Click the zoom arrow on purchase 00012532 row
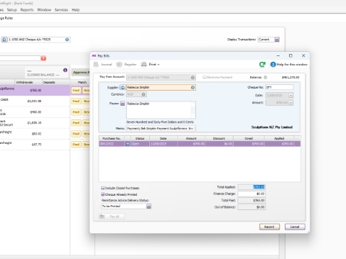 click(128, 144)
